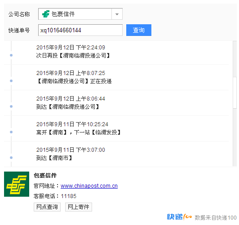
Task: Select timeline dot for 上午8:06:44 entry
Action: point(11,106)
